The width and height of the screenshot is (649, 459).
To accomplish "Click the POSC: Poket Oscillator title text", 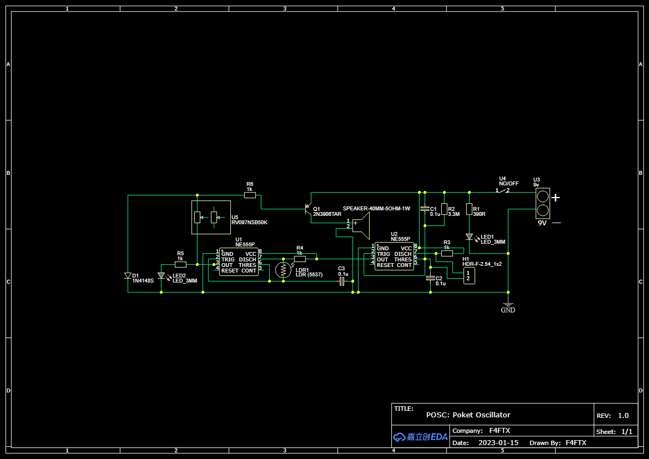I will tap(468, 415).
